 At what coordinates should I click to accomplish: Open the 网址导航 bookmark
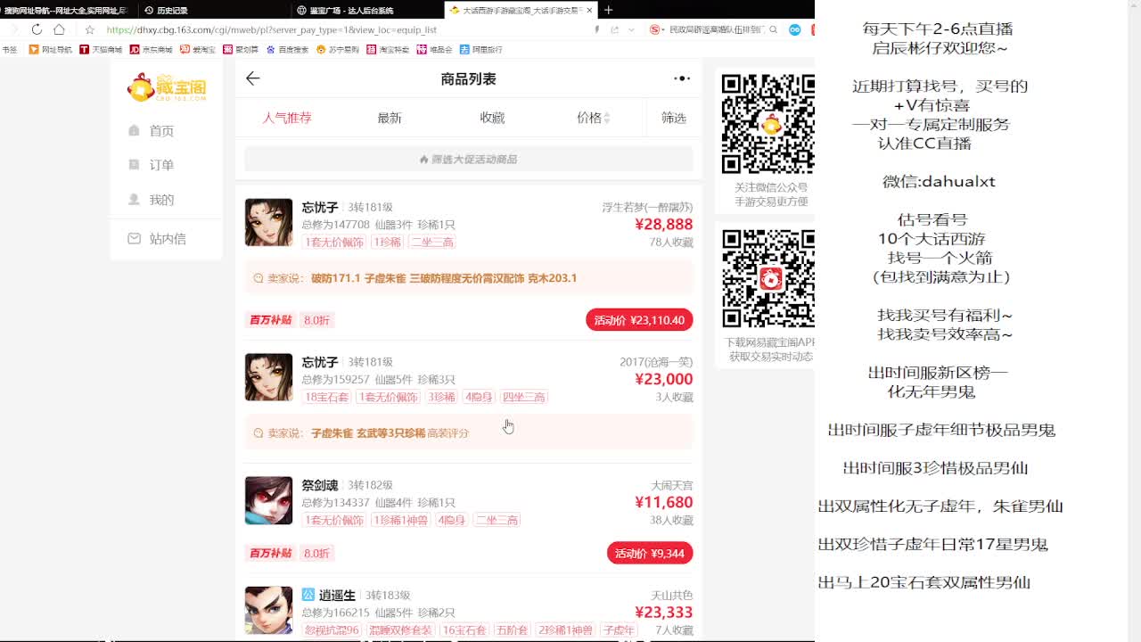point(51,50)
